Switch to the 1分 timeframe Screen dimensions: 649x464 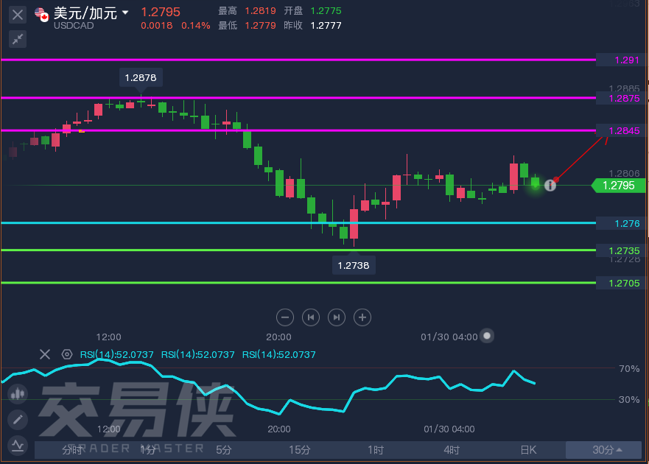148,450
